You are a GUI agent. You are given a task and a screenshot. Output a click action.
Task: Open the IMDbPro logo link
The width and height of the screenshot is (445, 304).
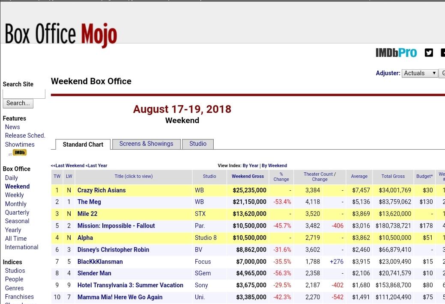tap(396, 53)
